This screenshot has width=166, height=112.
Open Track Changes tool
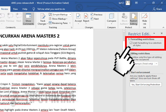point(43,19)
